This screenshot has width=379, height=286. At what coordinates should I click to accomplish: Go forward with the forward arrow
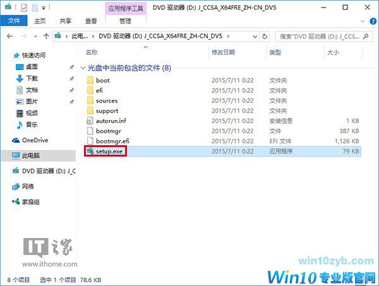(x=24, y=37)
